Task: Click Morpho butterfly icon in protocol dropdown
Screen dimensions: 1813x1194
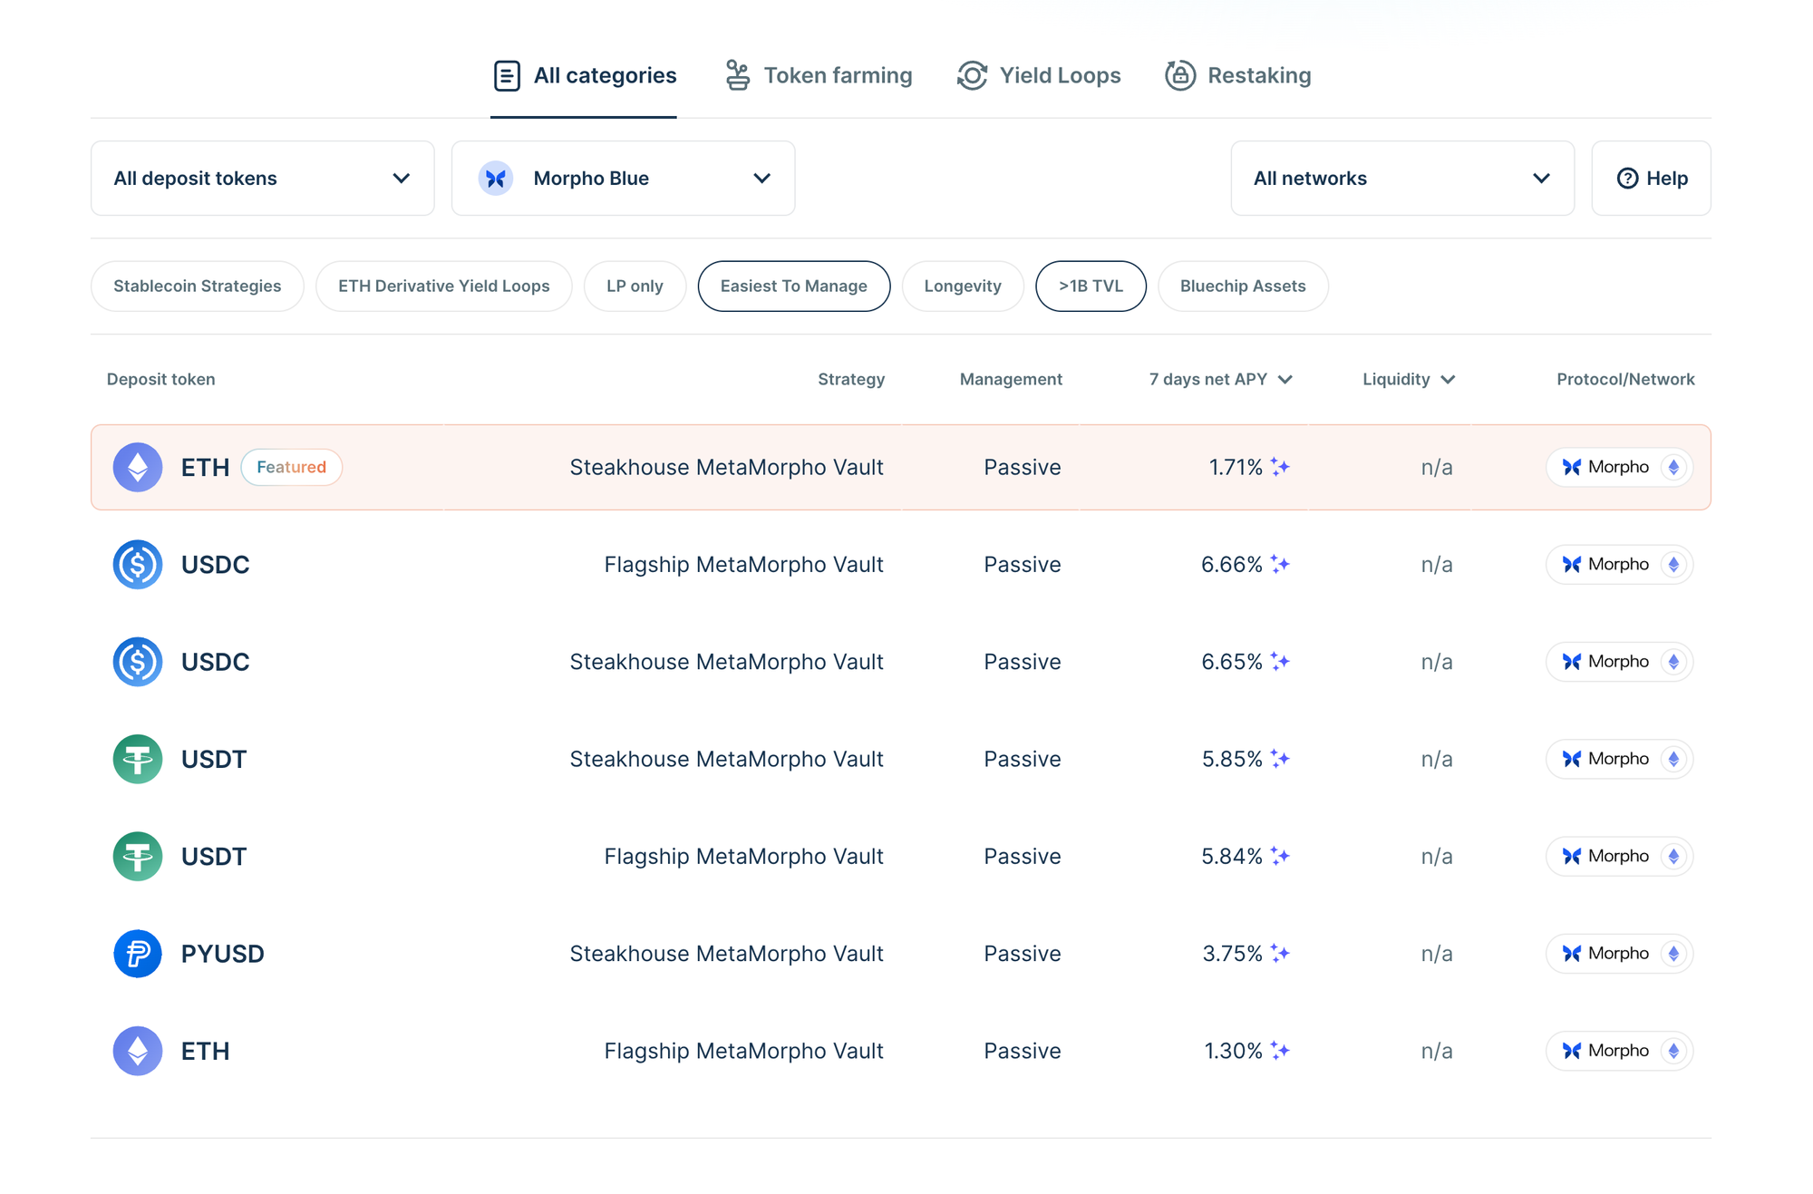Action: click(496, 179)
